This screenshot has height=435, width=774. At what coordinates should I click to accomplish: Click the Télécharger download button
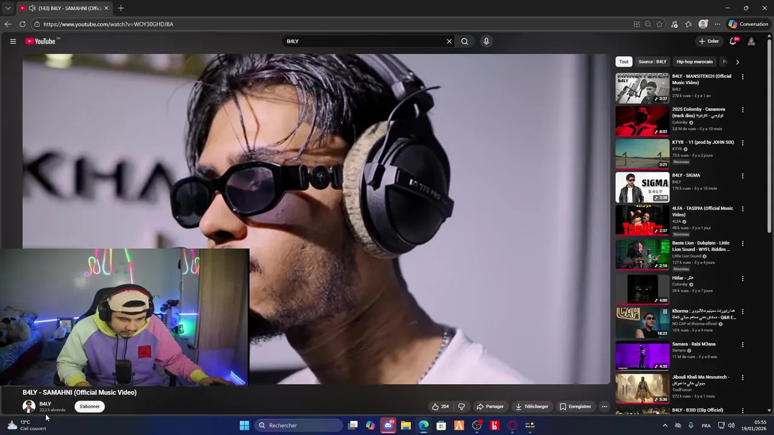click(x=532, y=407)
